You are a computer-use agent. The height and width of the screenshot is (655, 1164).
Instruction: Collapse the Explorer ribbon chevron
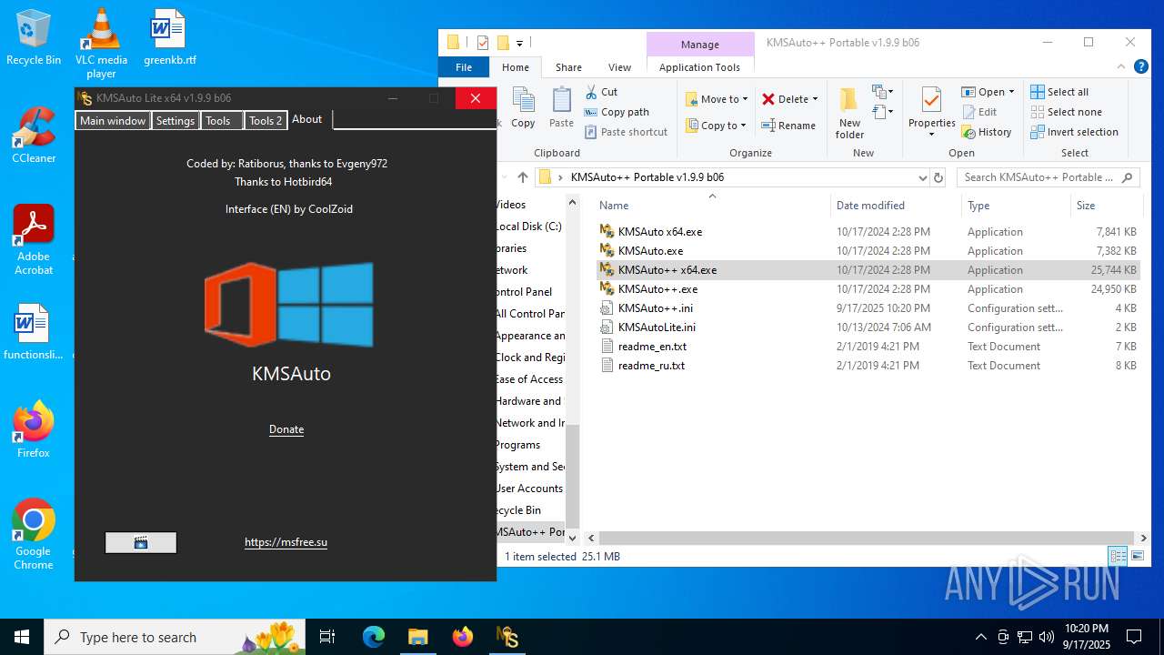coord(1120,66)
